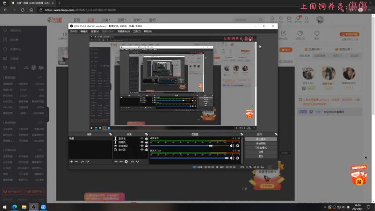
Task: Add a new scene in OBS Scenes panel
Action: (71, 162)
